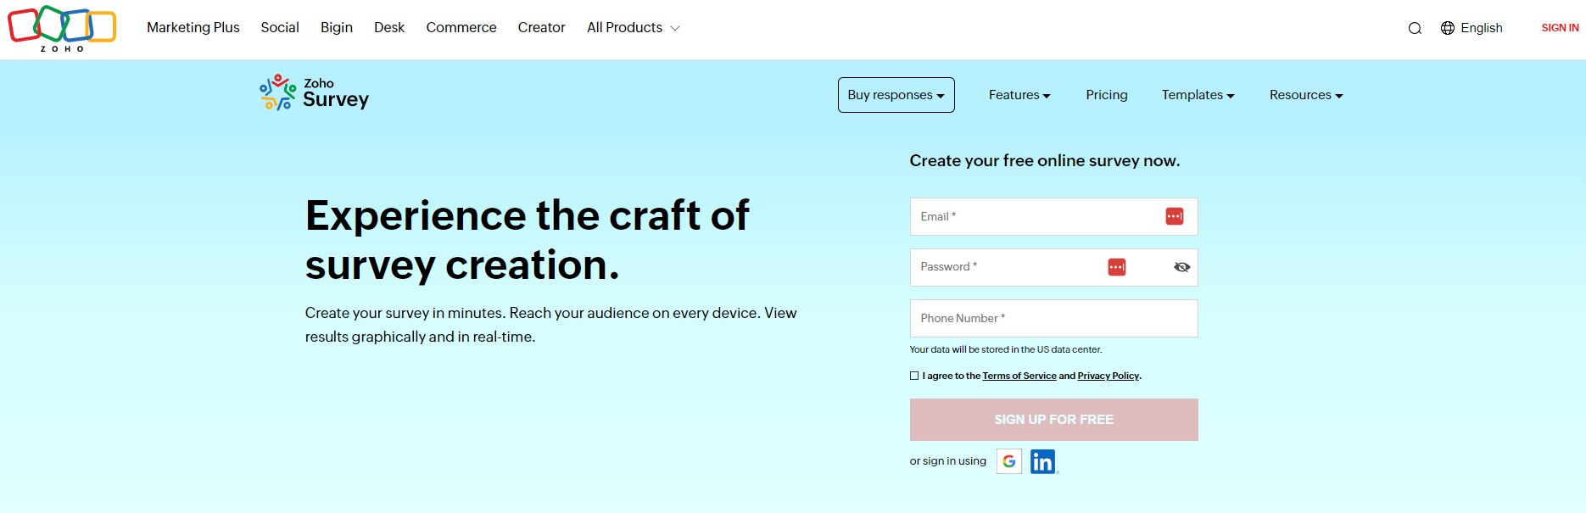Sign in using LinkedIn icon
Screen dimensions: 1586x513
coord(1043,461)
